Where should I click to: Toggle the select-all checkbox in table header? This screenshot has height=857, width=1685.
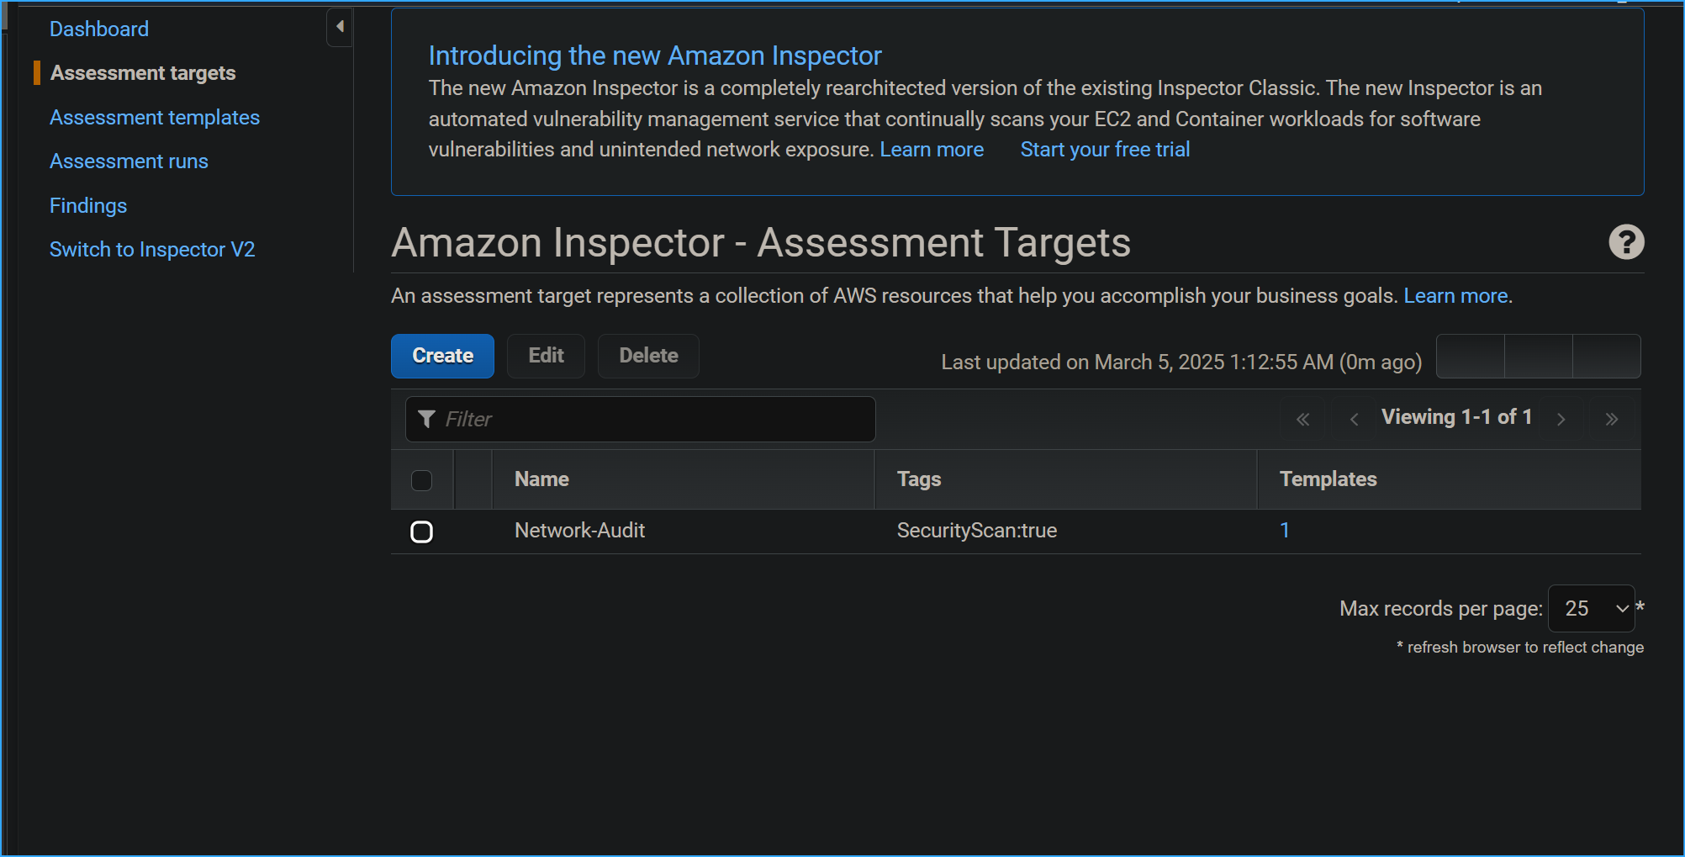coord(421,479)
